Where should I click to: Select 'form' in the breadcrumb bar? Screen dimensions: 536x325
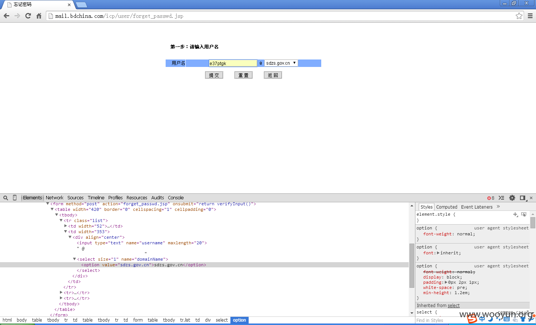[138, 320]
